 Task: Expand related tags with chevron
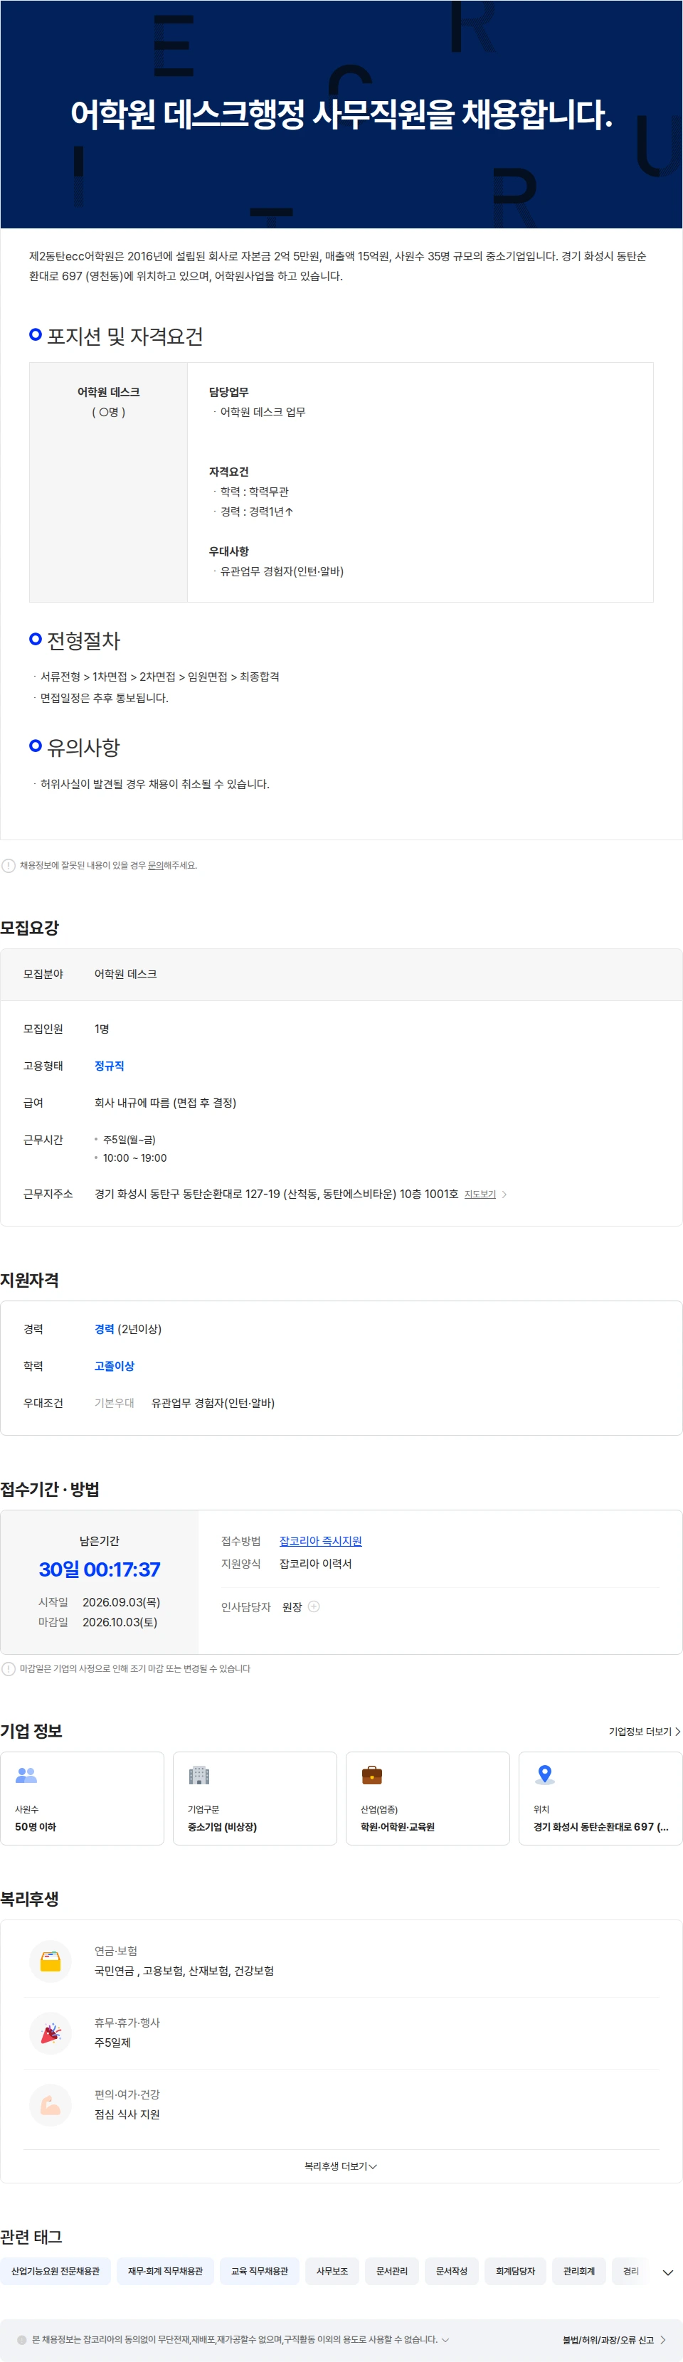(x=667, y=2272)
